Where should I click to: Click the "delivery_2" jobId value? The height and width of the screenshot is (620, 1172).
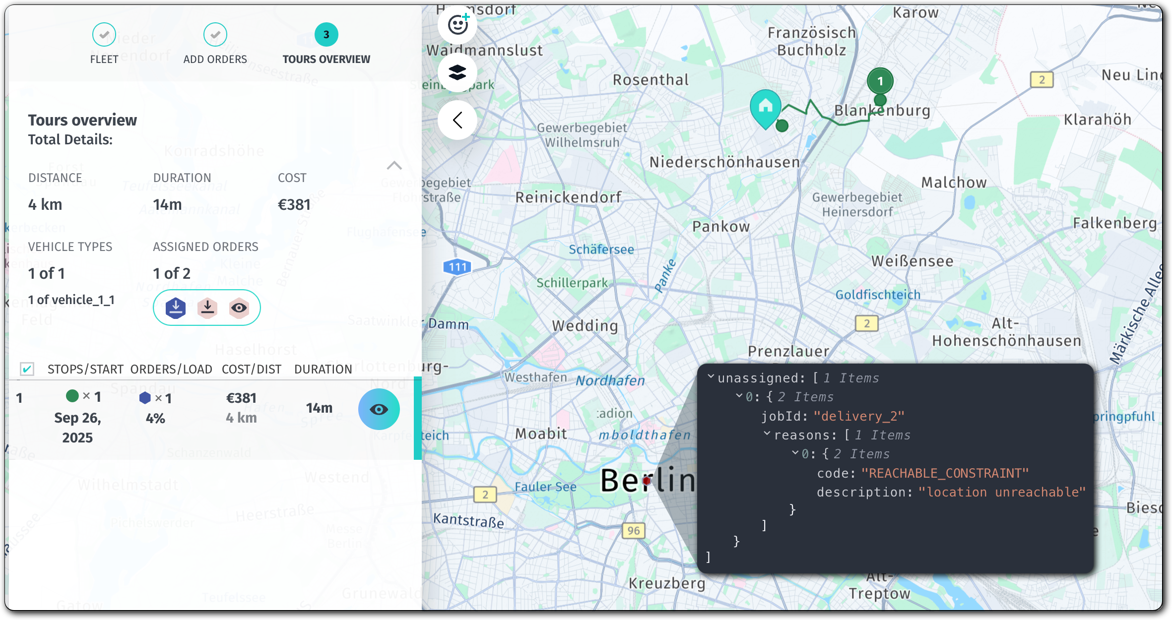click(x=859, y=416)
